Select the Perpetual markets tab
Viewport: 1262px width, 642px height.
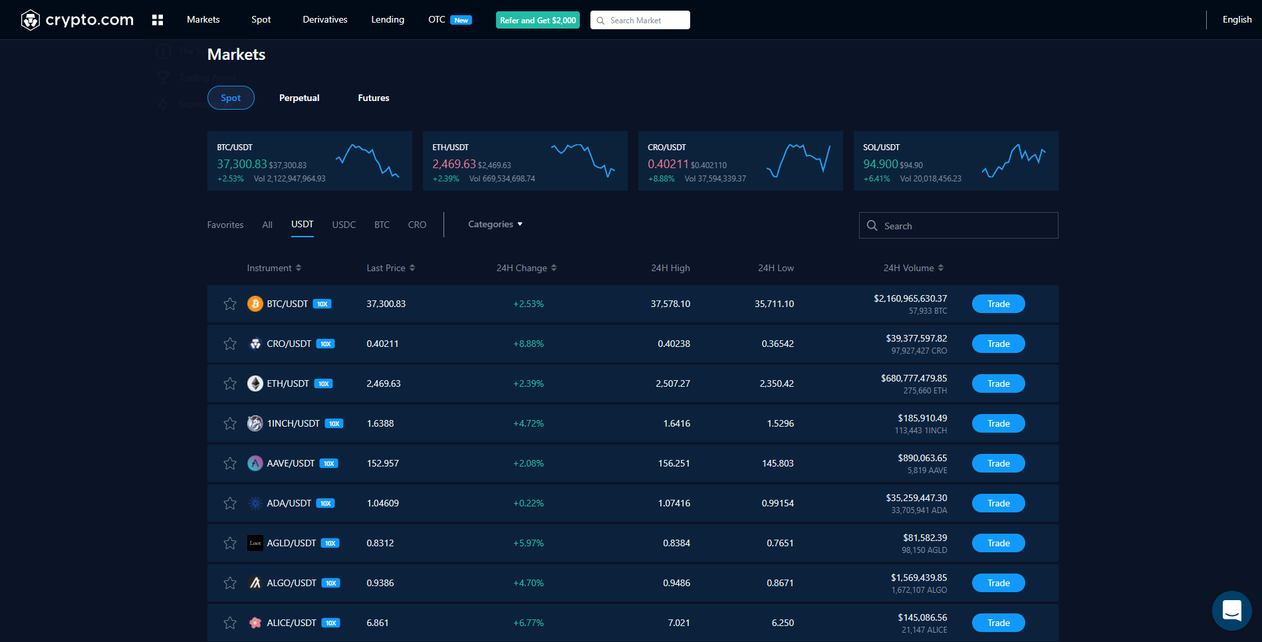[299, 98]
